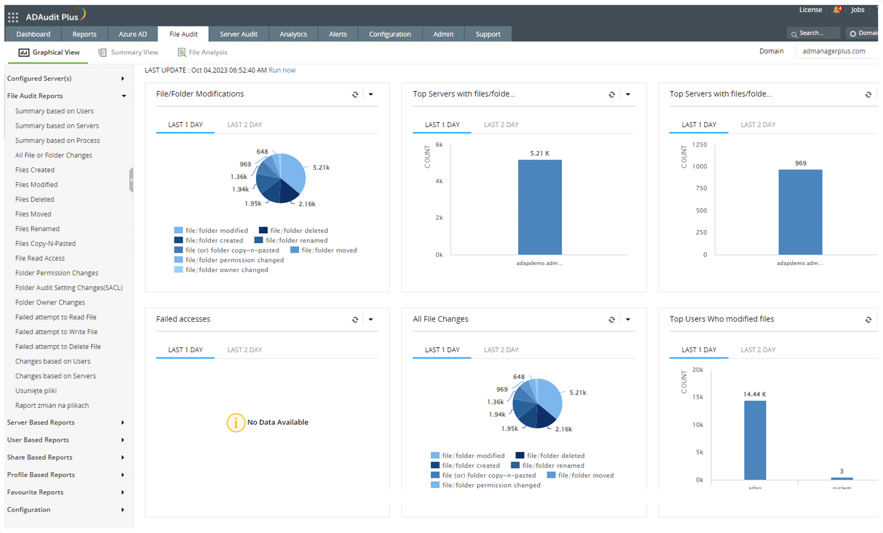Click the notification bell icon
Viewport: 883px width, 533px height.
(835, 9)
